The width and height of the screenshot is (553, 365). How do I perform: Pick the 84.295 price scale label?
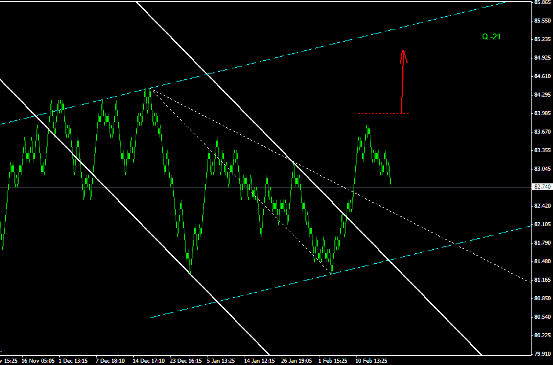543,95
